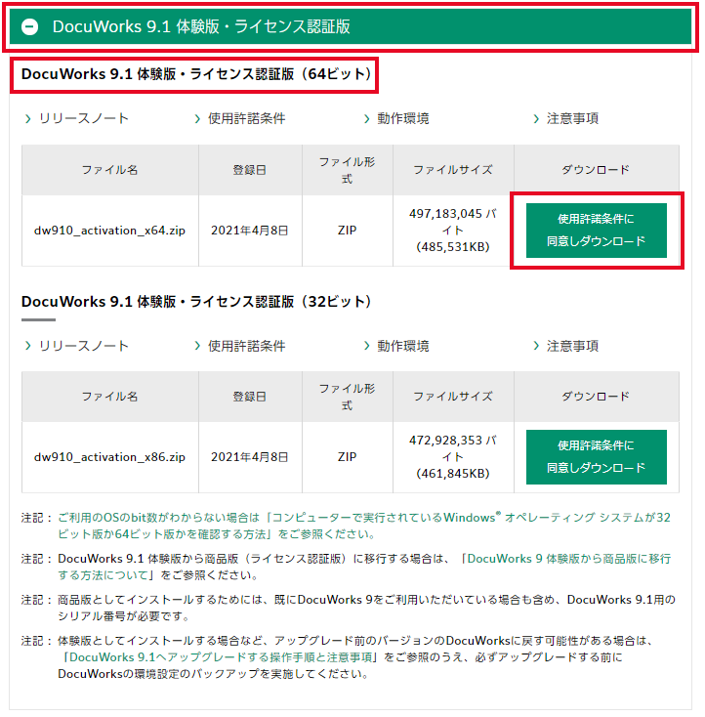This screenshot has width=705, height=717.
Task: Click the 472,928,353 バイト file size cell
Action: click(x=453, y=457)
